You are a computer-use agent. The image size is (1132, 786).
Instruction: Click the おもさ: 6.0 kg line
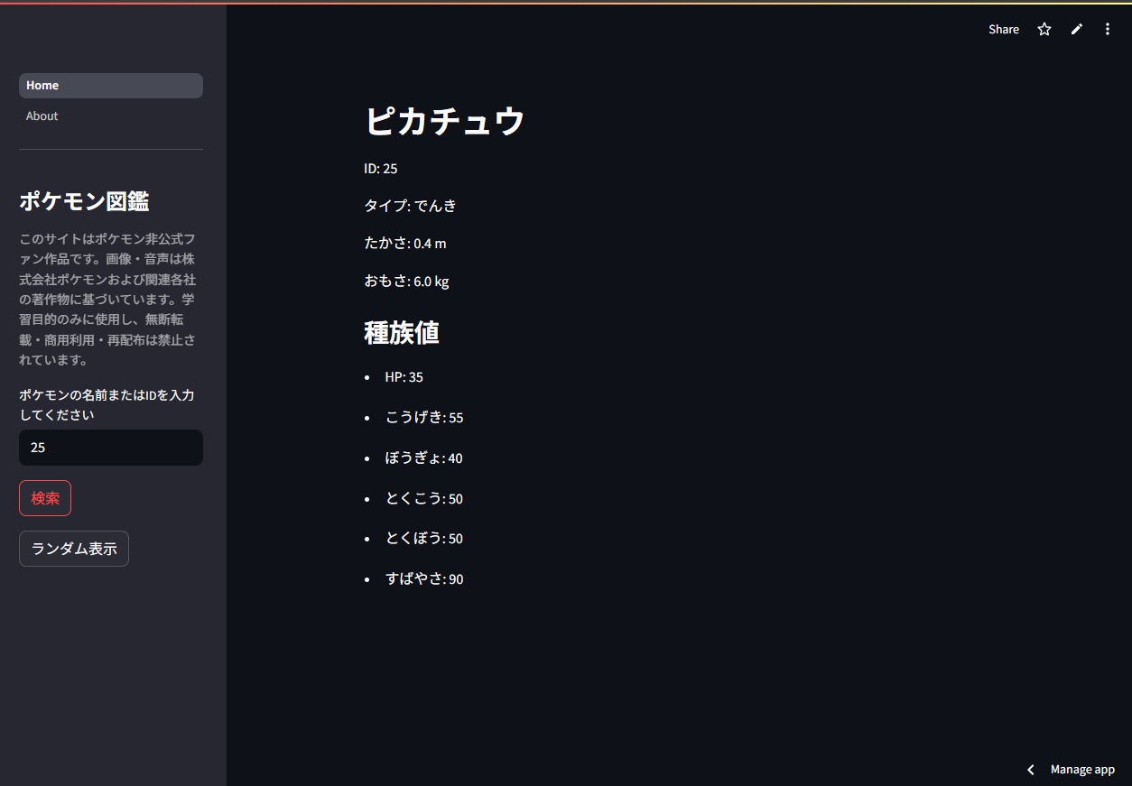(406, 282)
